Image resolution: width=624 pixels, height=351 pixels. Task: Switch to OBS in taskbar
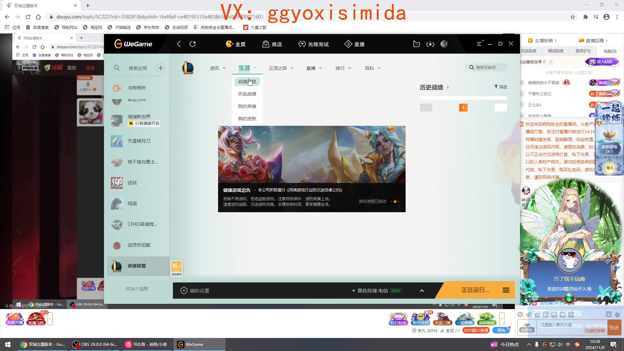point(95,344)
